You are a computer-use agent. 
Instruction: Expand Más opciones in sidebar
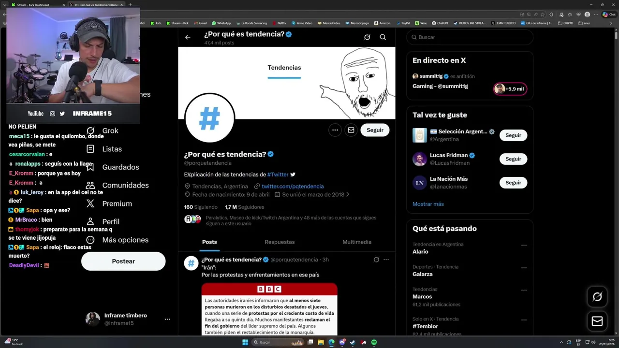coord(117,240)
